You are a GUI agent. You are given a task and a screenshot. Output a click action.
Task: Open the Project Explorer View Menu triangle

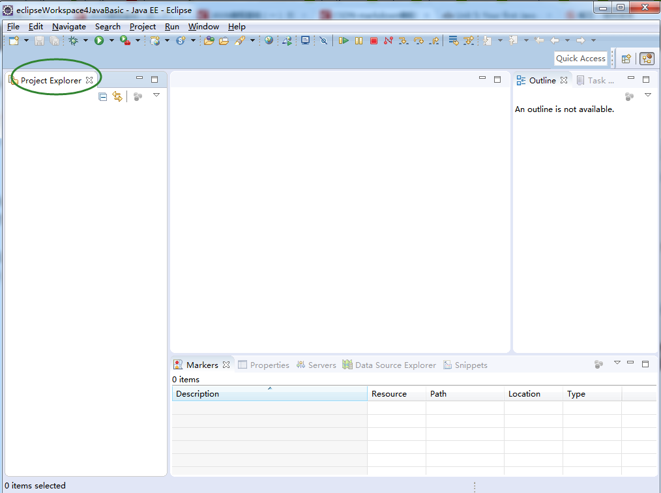(x=156, y=95)
